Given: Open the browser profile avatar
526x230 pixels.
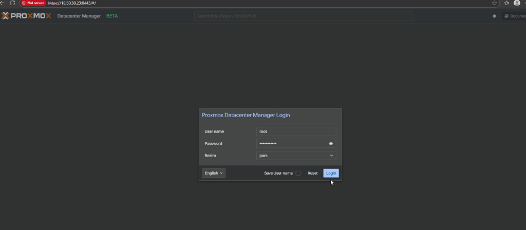Looking at the screenshot, I should [517, 3].
